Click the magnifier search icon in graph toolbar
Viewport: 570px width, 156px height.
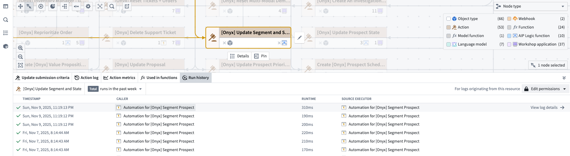point(112,6)
